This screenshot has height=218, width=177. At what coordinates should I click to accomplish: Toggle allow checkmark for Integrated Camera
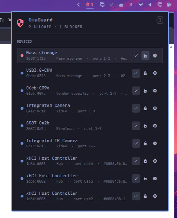[x=136, y=108]
